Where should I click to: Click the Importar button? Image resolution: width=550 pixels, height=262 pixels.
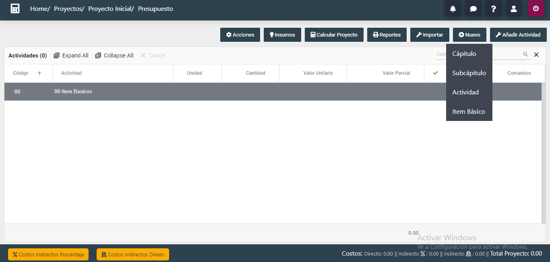(430, 35)
